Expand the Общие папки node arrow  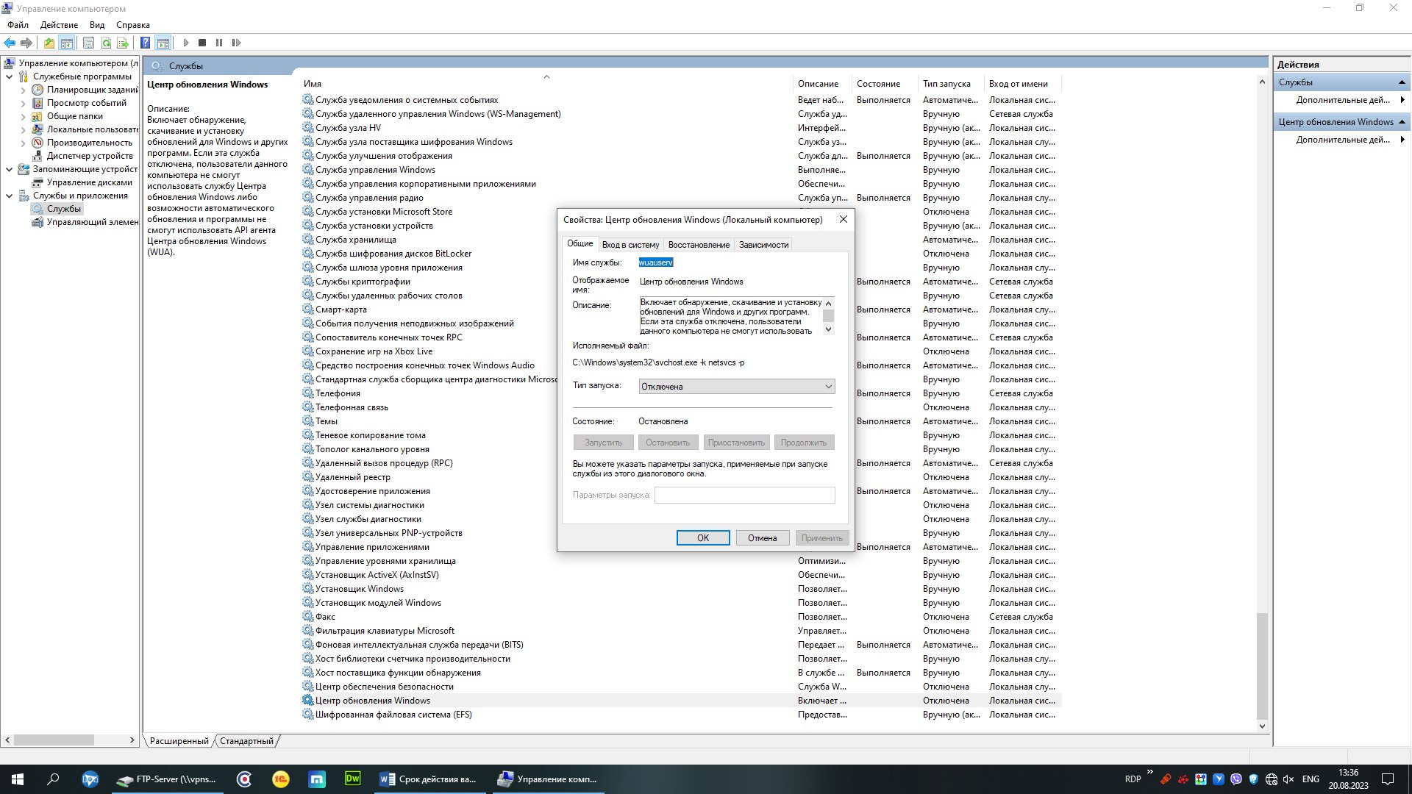coord(23,116)
